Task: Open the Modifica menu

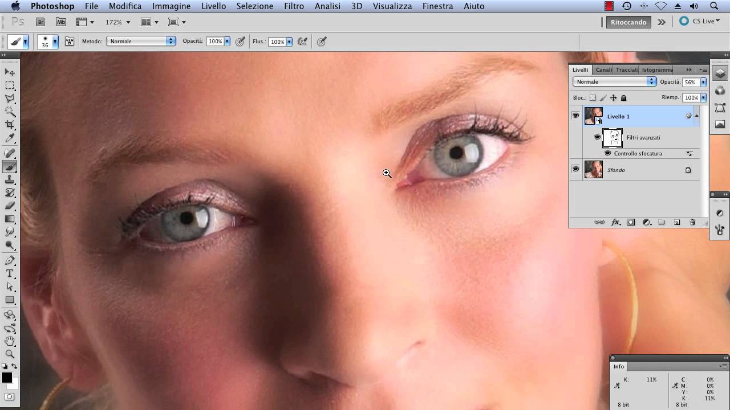Action: [x=125, y=6]
